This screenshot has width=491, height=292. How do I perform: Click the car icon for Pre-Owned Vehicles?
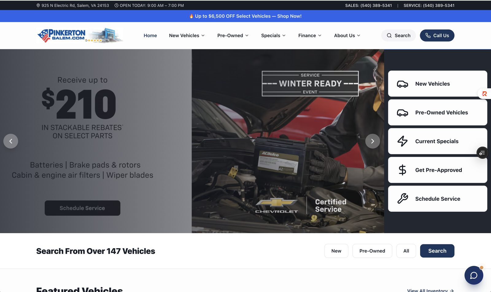(x=402, y=113)
